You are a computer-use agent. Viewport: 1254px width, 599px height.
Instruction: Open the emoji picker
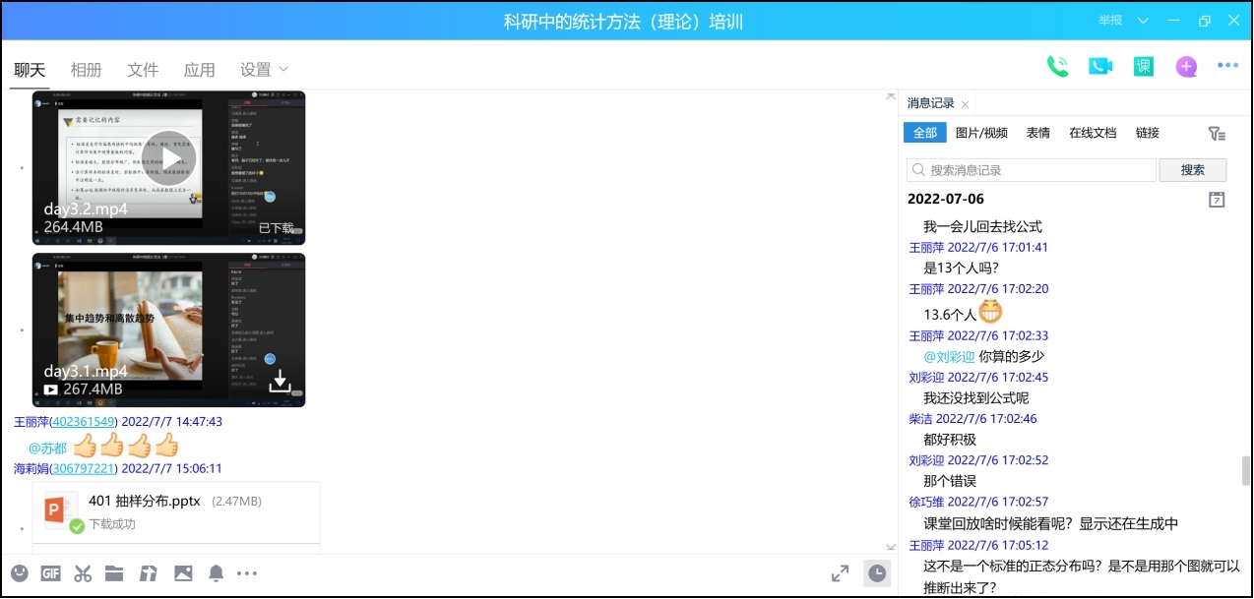click(20, 573)
